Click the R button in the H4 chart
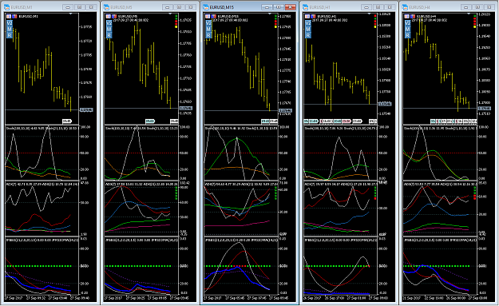This screenshot has width=499, height=306. 408,35
